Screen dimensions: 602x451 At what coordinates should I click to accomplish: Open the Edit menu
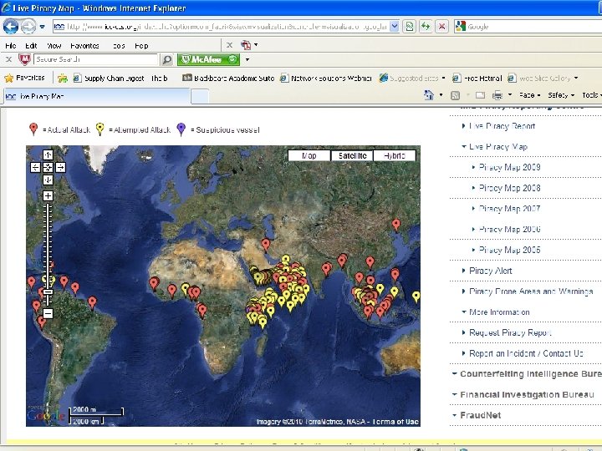click(x=31, y=46)
